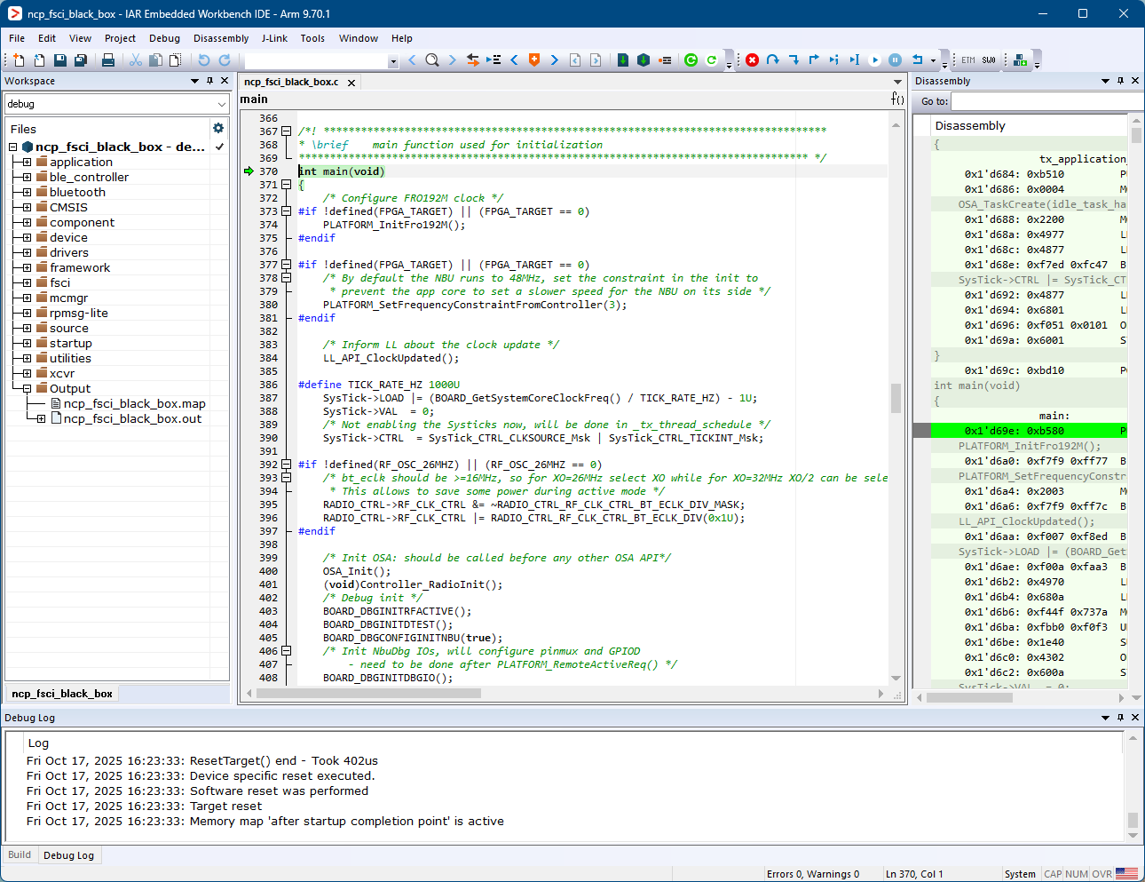Open Find with the magnifier icon
Screen dimensions: 1145x882
pyautogui.click(x=432, y=60)
